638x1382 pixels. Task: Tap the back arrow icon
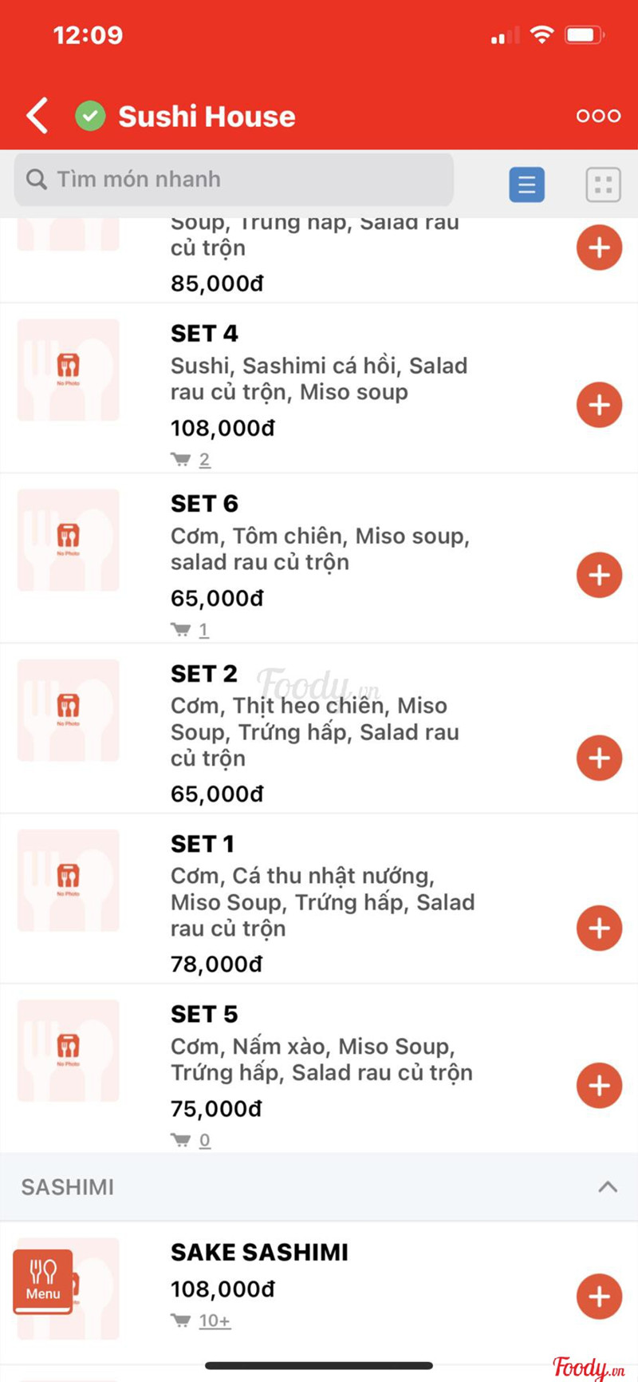pyautogui.click(x=37, y=116)
